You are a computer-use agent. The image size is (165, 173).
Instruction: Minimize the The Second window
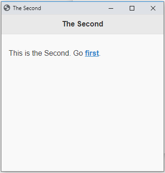111,8
